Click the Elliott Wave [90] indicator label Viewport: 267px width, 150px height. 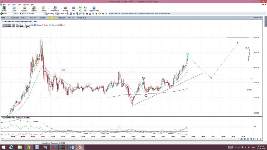coord(16,27)
